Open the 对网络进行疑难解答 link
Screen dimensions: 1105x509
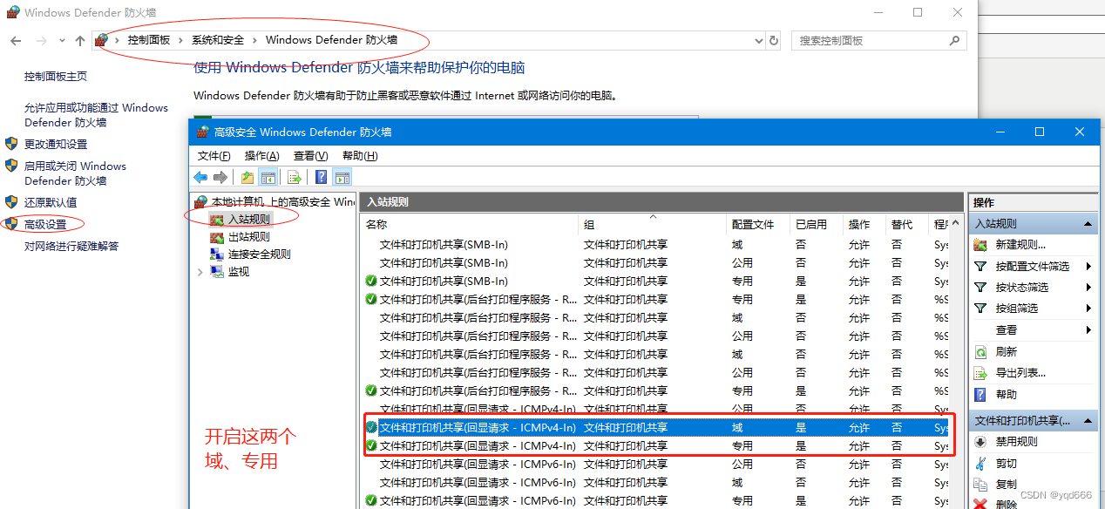point(71,246)
